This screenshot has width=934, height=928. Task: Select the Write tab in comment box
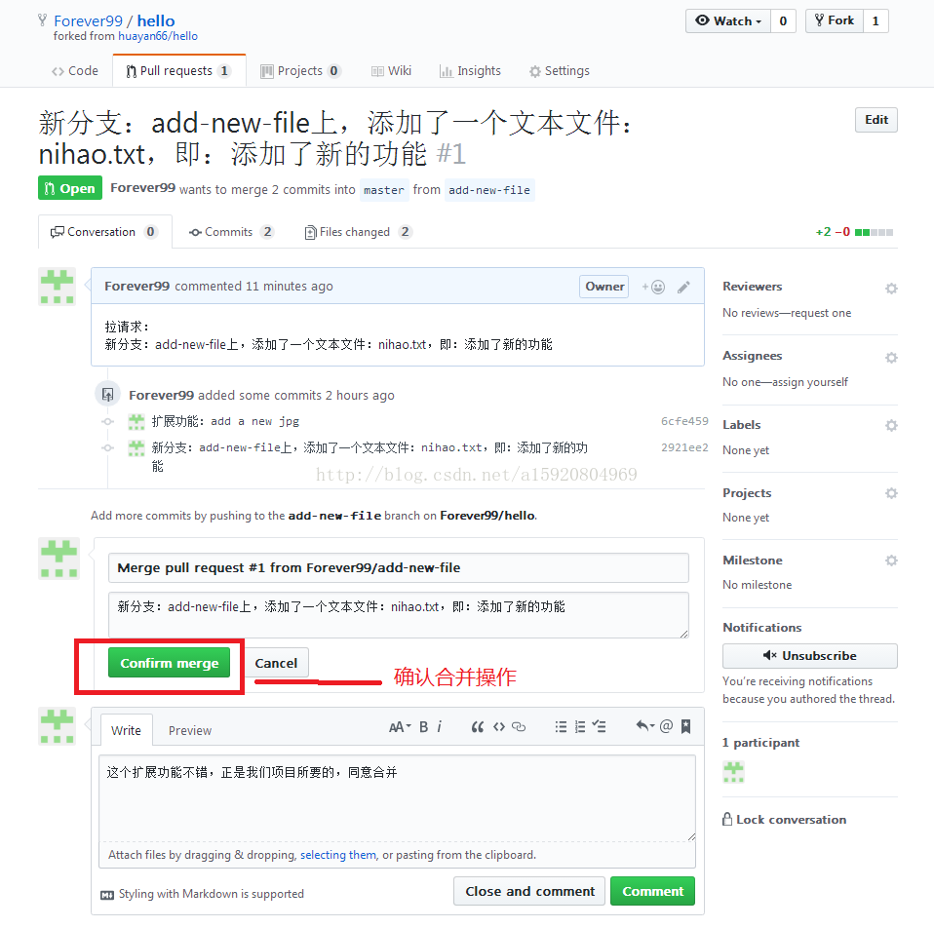pyautogui.click(x=127, y=730)
